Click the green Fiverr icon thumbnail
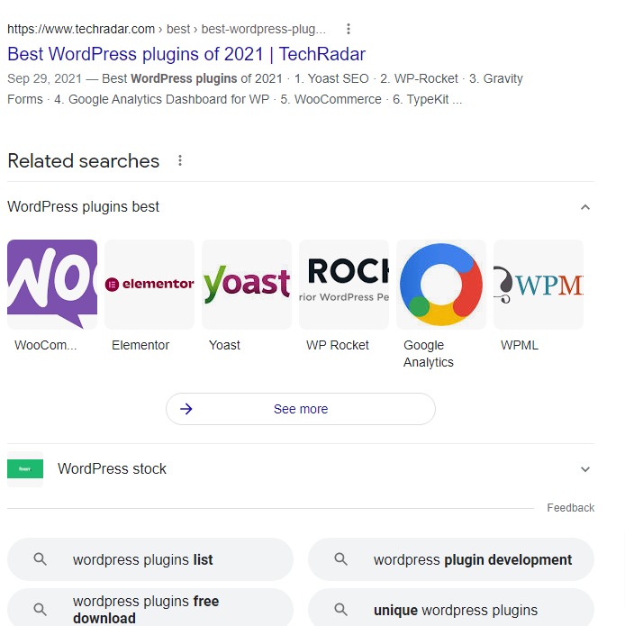This screenshot has width=625, height=626. (25, 468)
